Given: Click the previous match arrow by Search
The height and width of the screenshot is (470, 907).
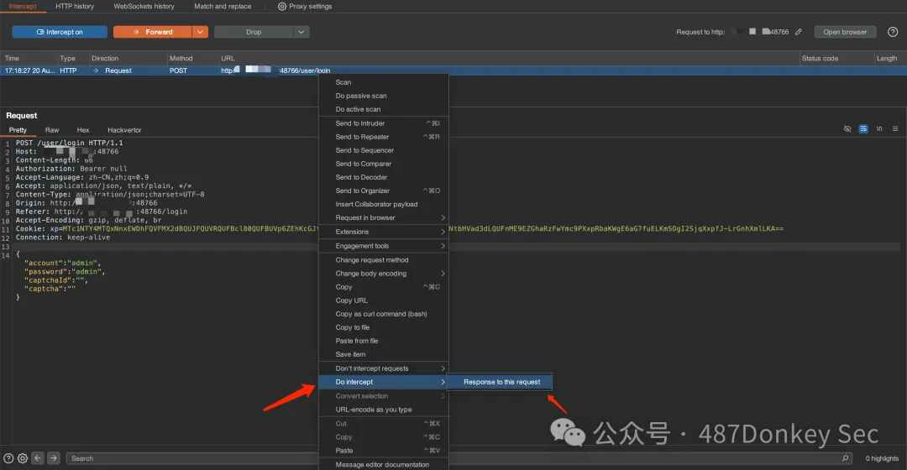Looking at the screenshot, I should [38, 458].
